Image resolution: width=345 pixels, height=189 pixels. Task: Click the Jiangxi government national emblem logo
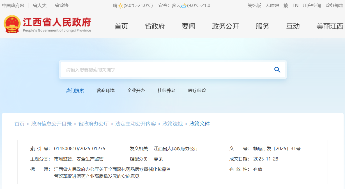[x=12, y=24]
